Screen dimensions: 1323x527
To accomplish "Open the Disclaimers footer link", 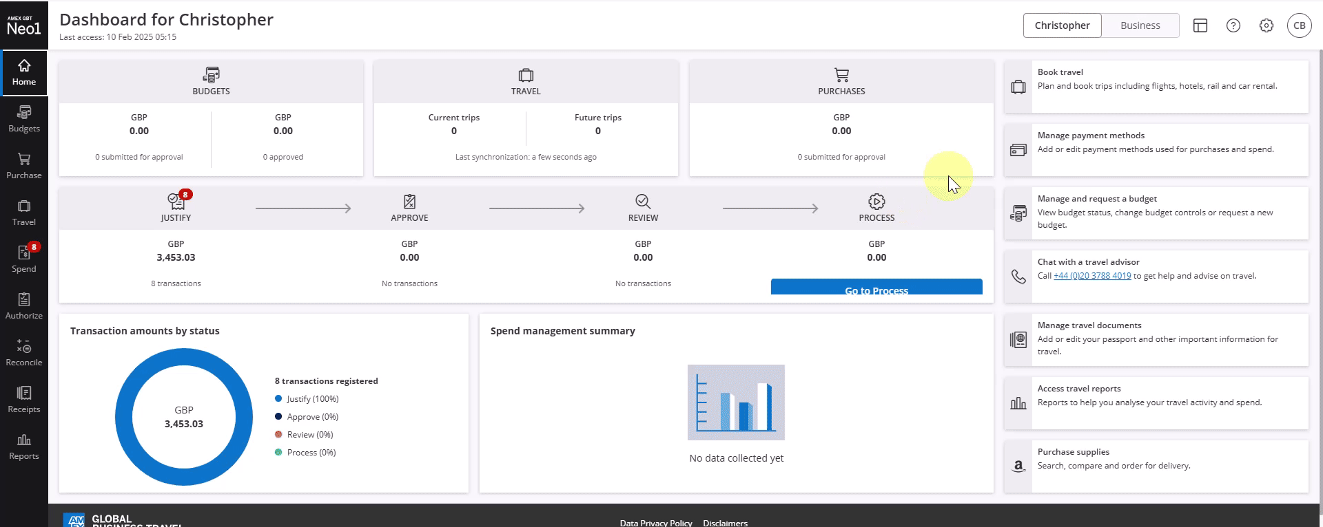I will point(725,523).
